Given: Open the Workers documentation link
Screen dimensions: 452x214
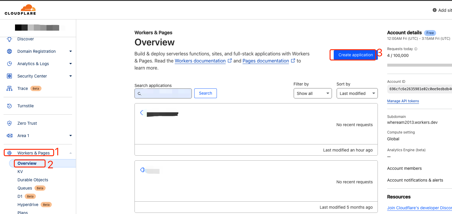Looking at the screenshot, I should click(x=200, y=61).
